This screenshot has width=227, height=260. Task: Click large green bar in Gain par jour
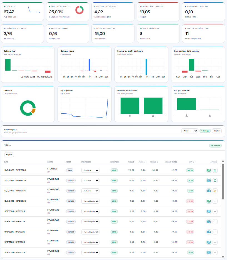click(x=8, y=65)
